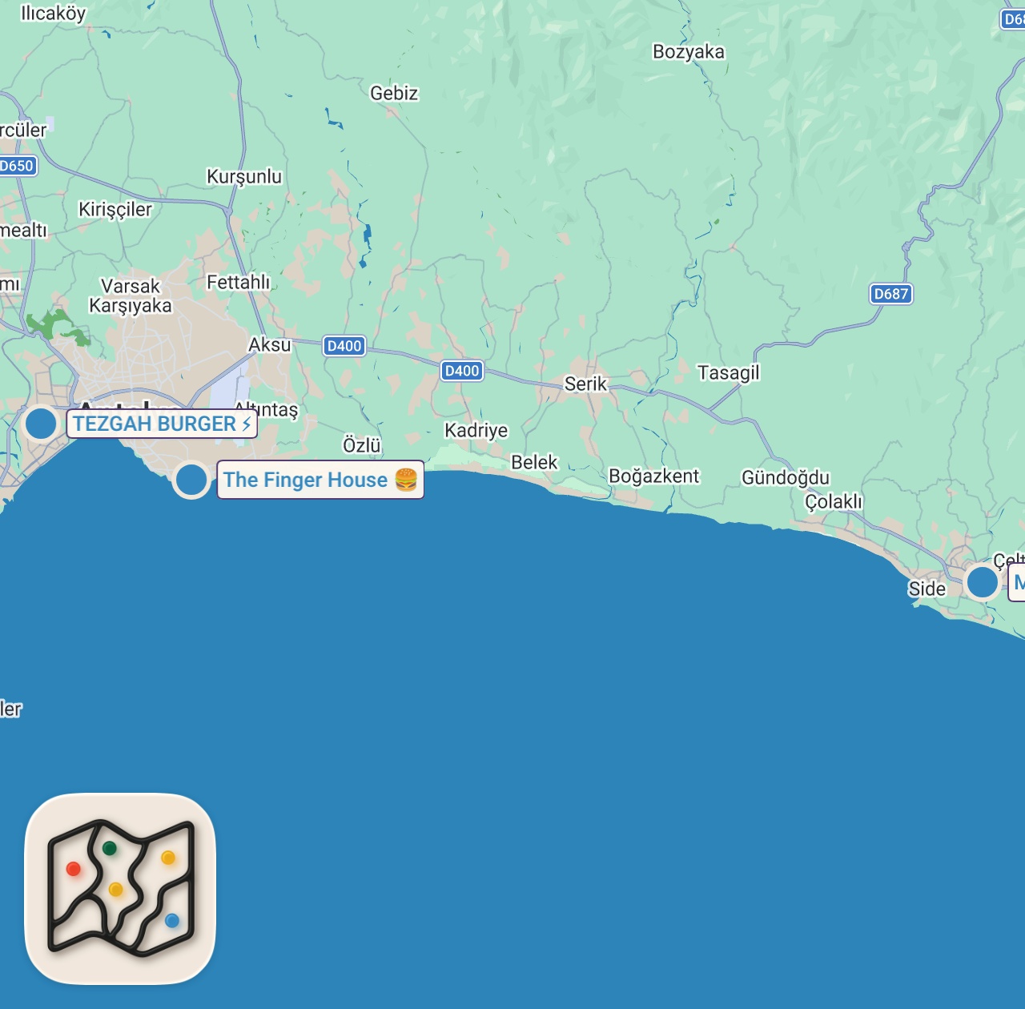This screenshot has width=1025, height=1009.
Task: Open the TEZGAH BURGER place label
Action: pyautogui.click(x=162, y=424)
